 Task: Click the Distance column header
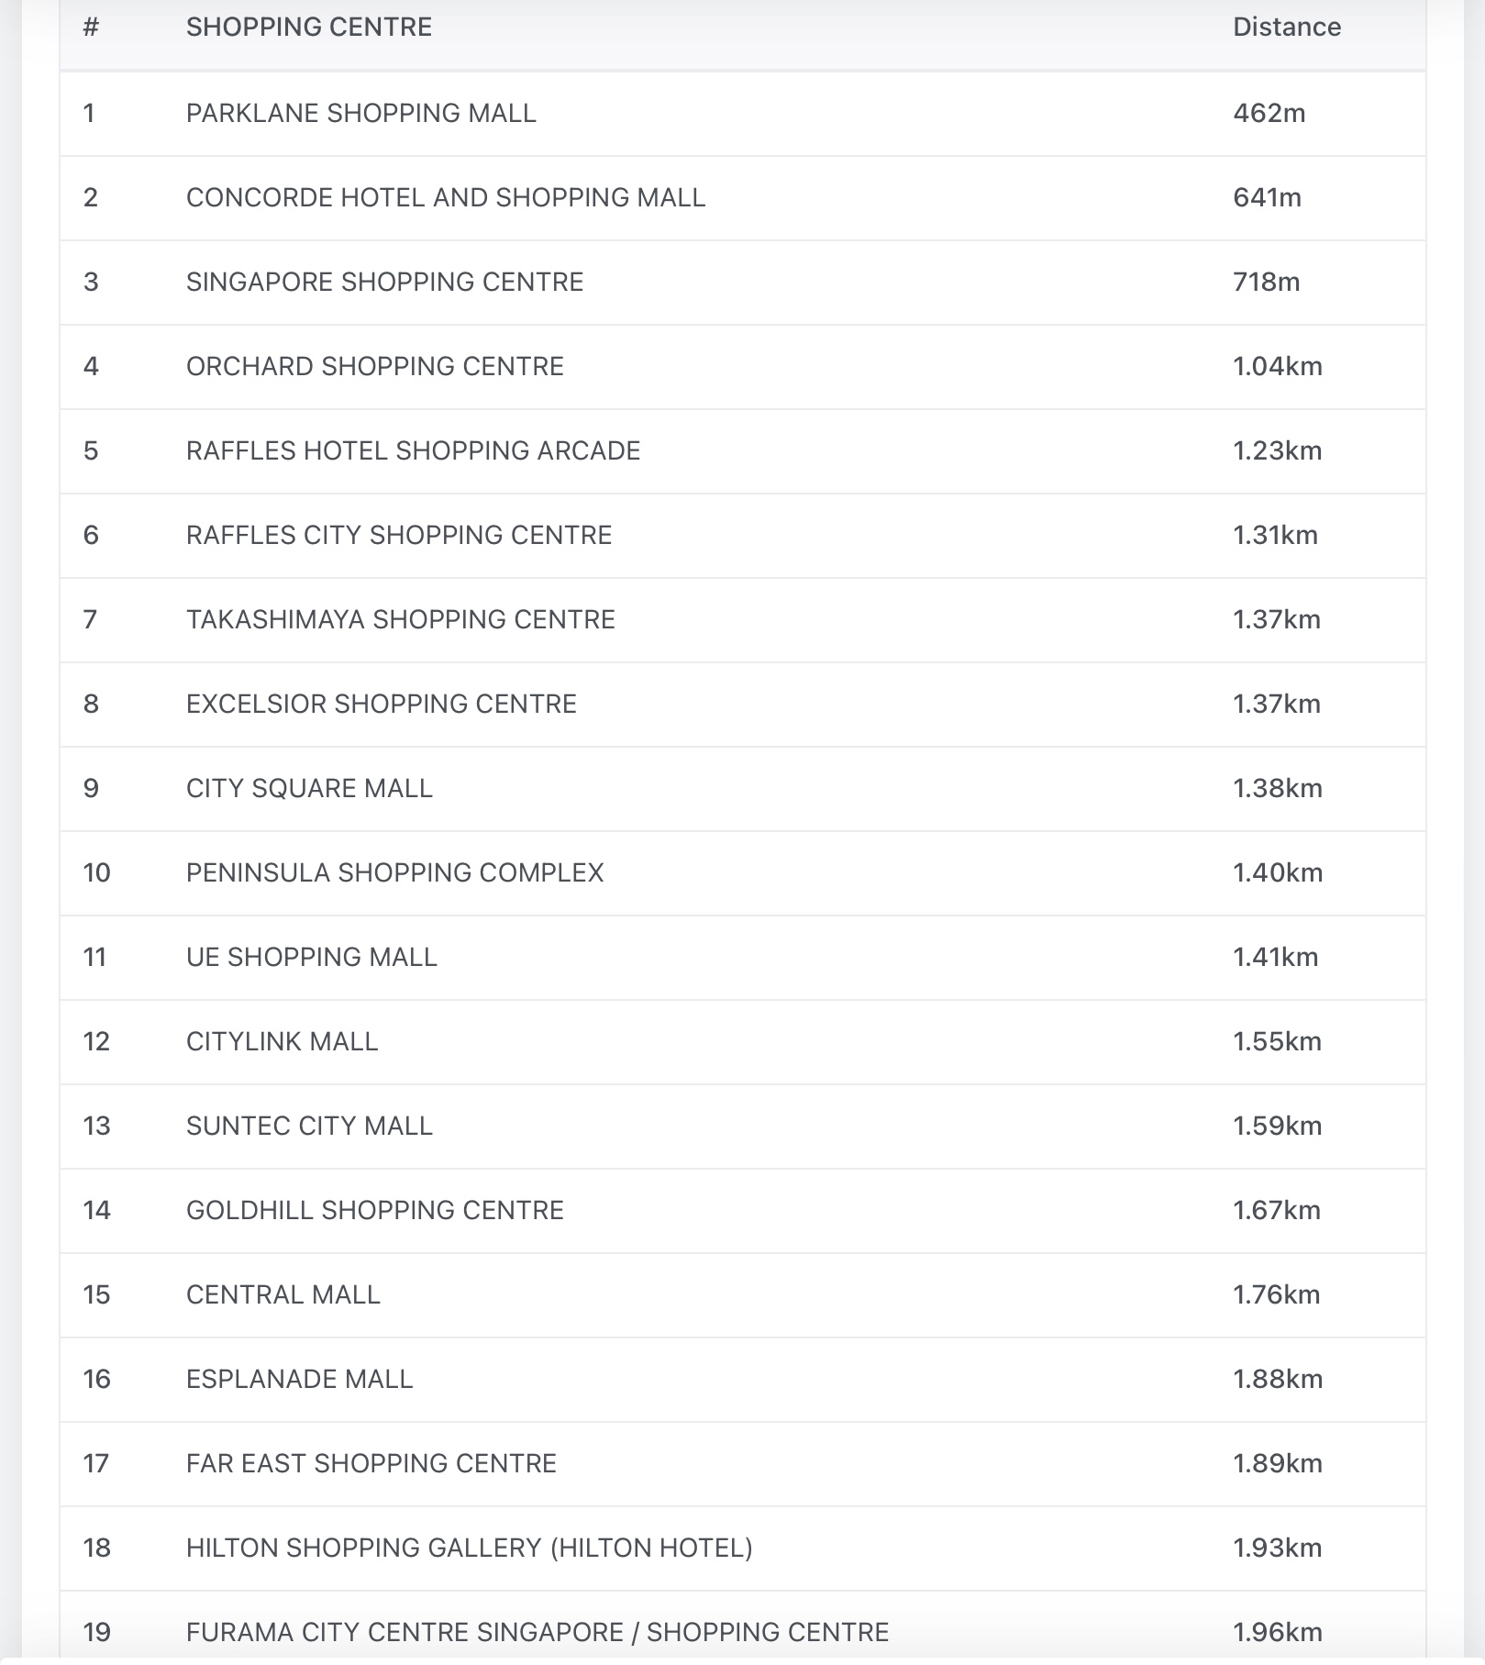1286,27
